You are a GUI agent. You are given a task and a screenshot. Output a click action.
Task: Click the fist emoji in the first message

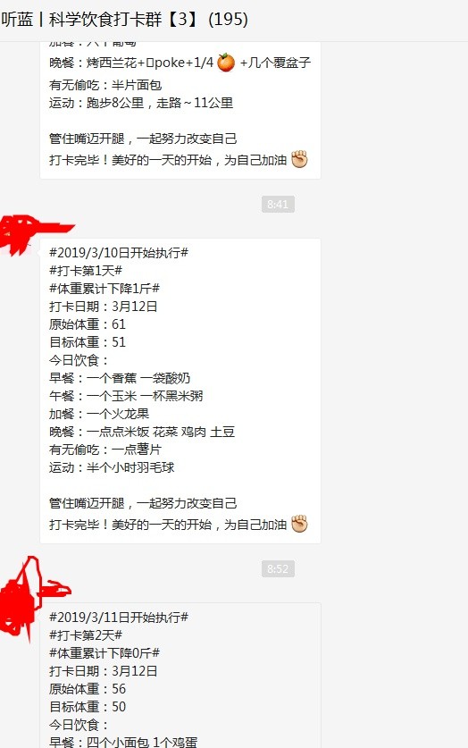[x=299, y=159]
